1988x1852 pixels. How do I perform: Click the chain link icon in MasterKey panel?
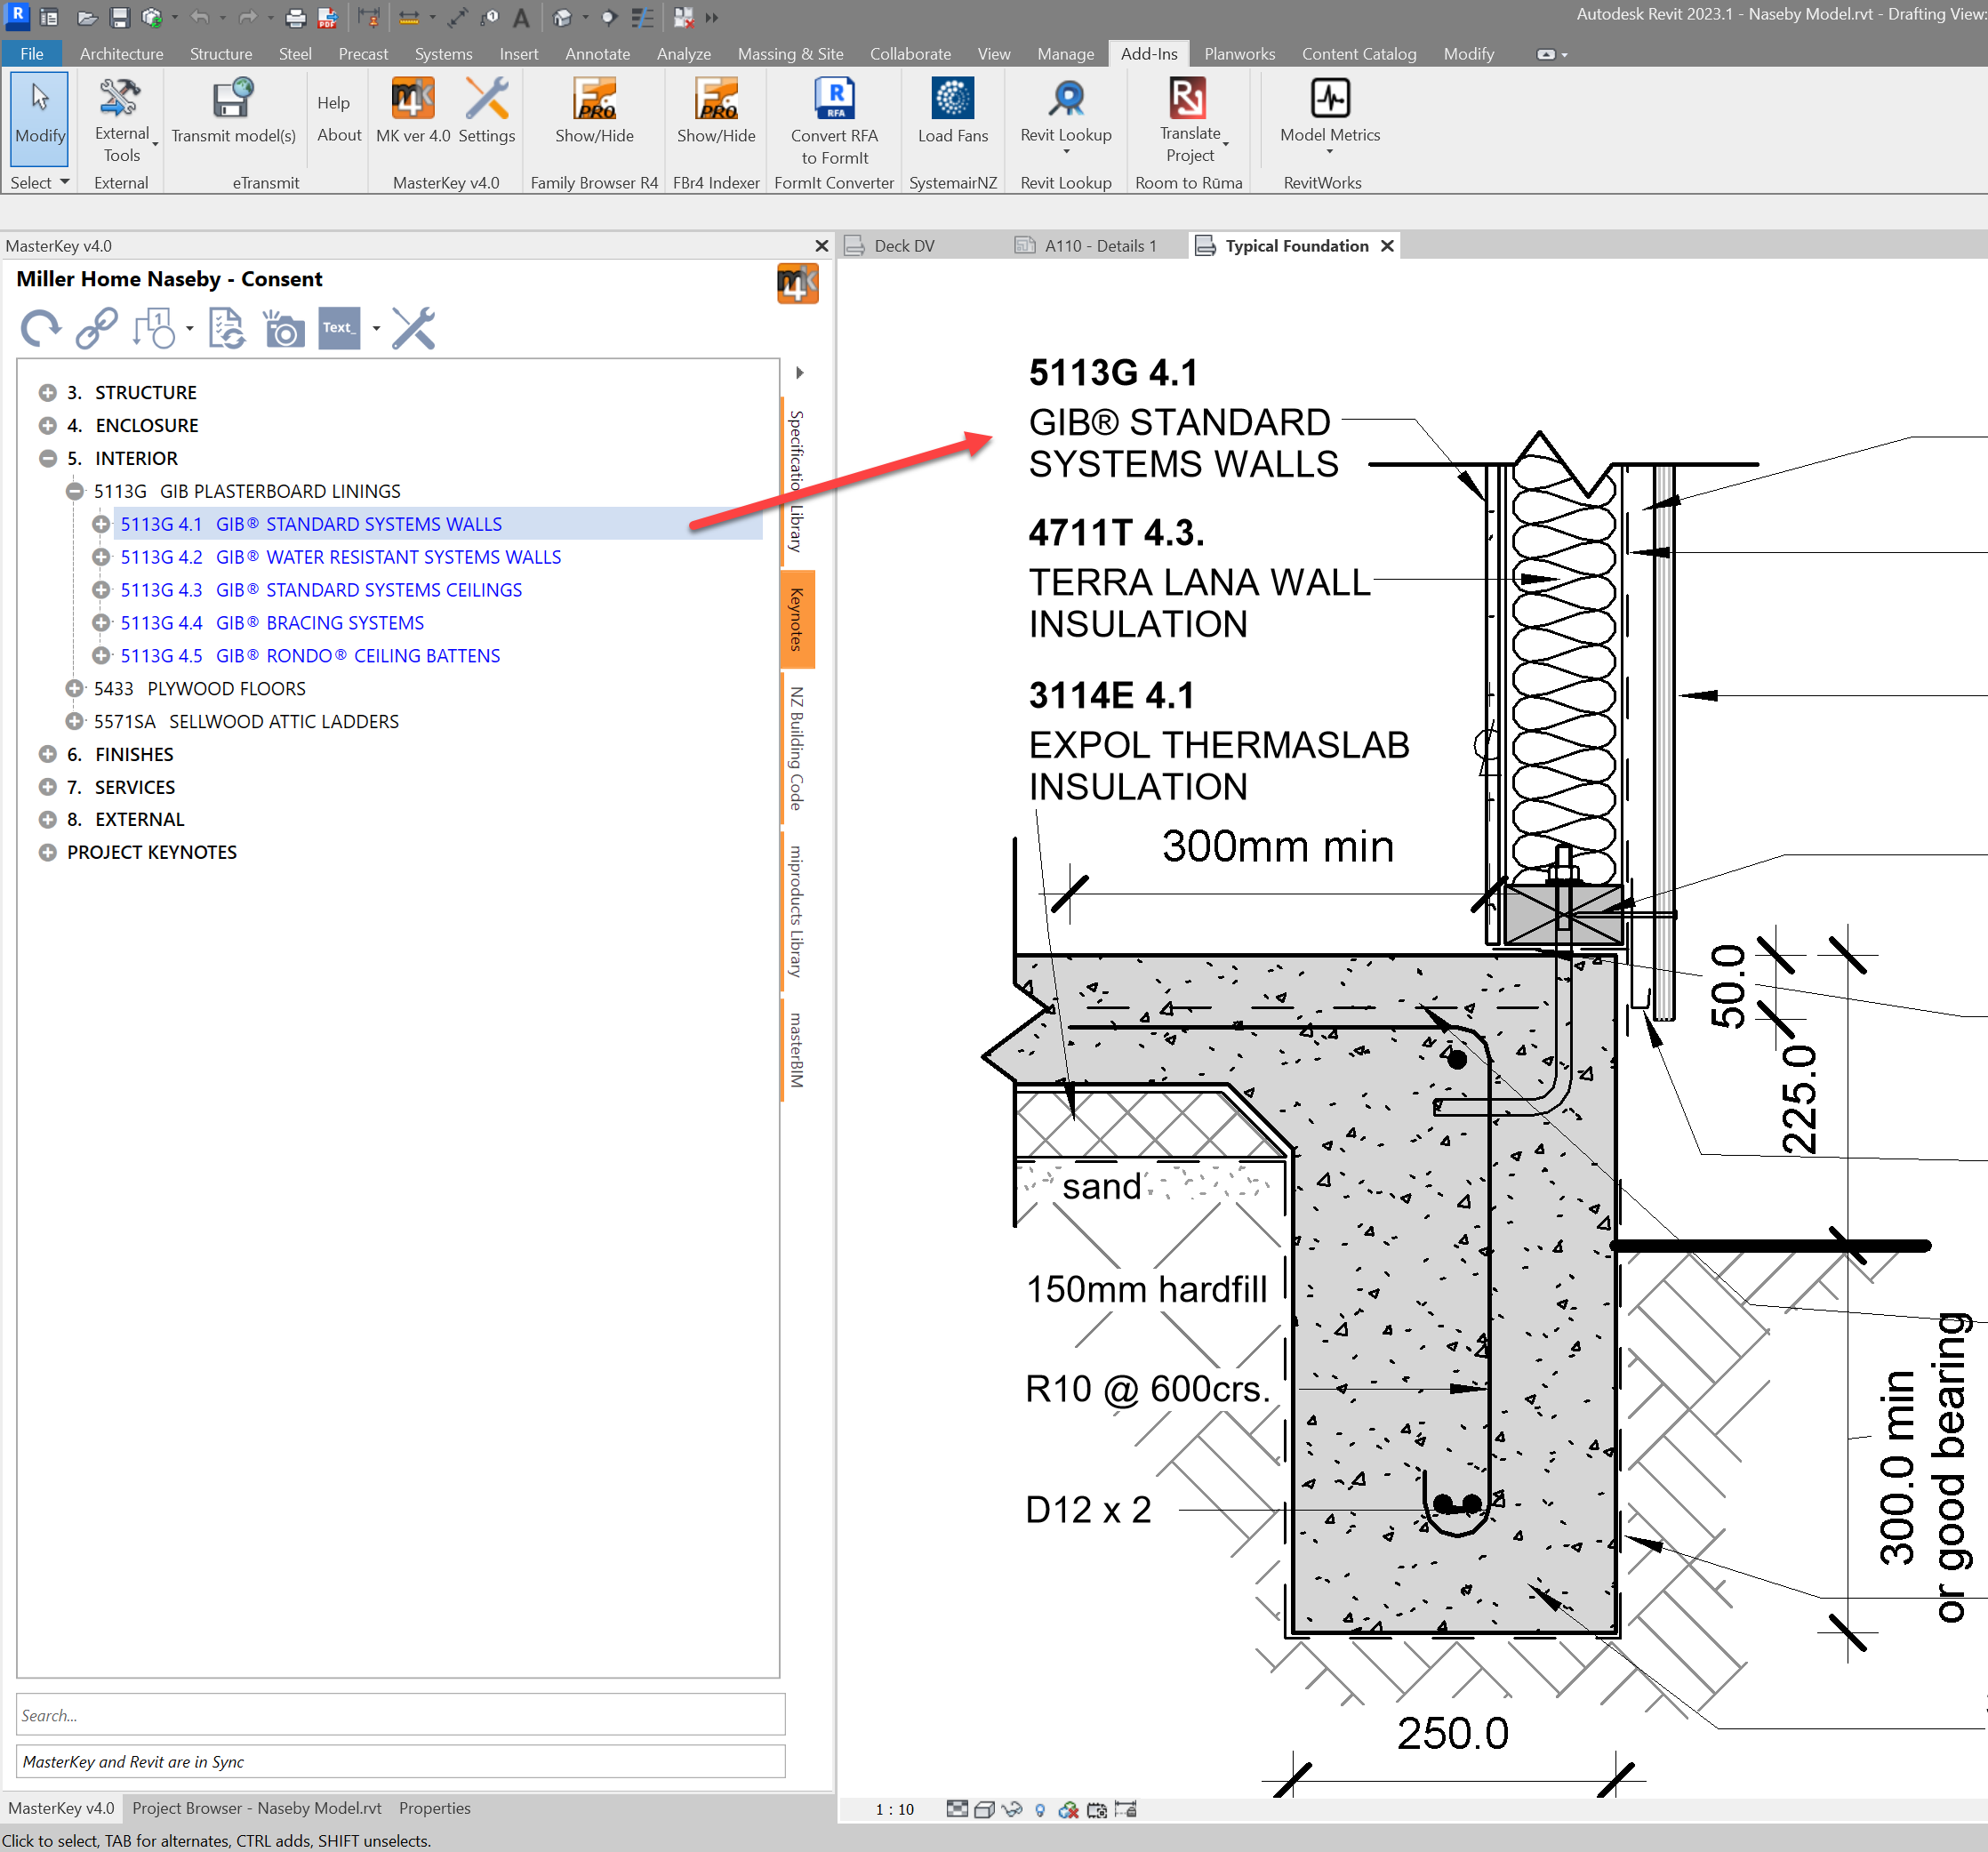[97, 328]
